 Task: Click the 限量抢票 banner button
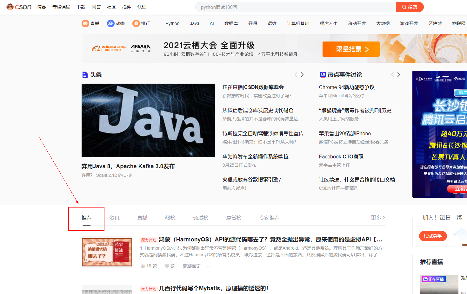pyautogui.click(x=351, y=49)
